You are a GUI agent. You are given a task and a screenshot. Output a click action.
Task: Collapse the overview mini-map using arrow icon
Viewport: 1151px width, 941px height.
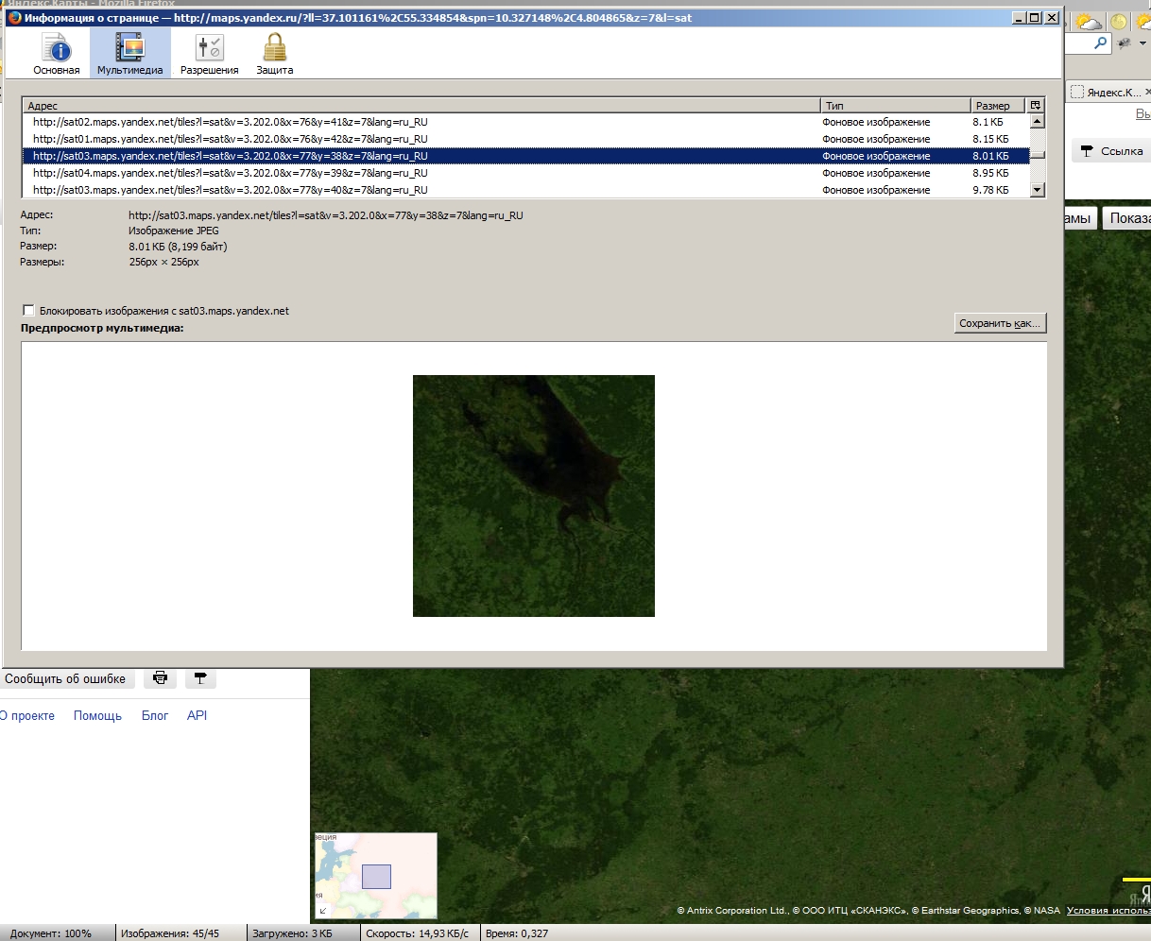(x=323, y=910)
